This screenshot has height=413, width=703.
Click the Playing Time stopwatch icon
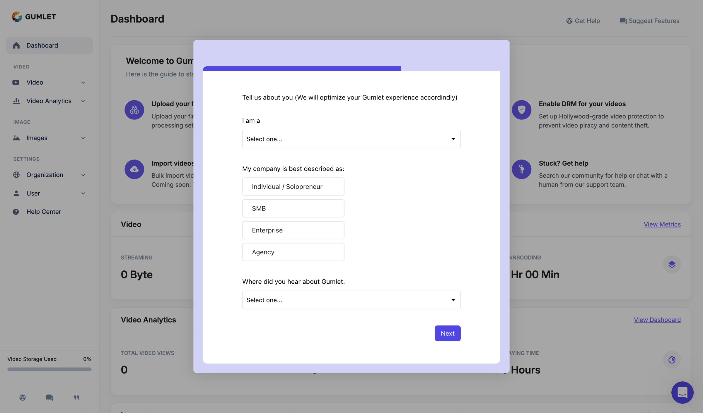click(672, 359)
